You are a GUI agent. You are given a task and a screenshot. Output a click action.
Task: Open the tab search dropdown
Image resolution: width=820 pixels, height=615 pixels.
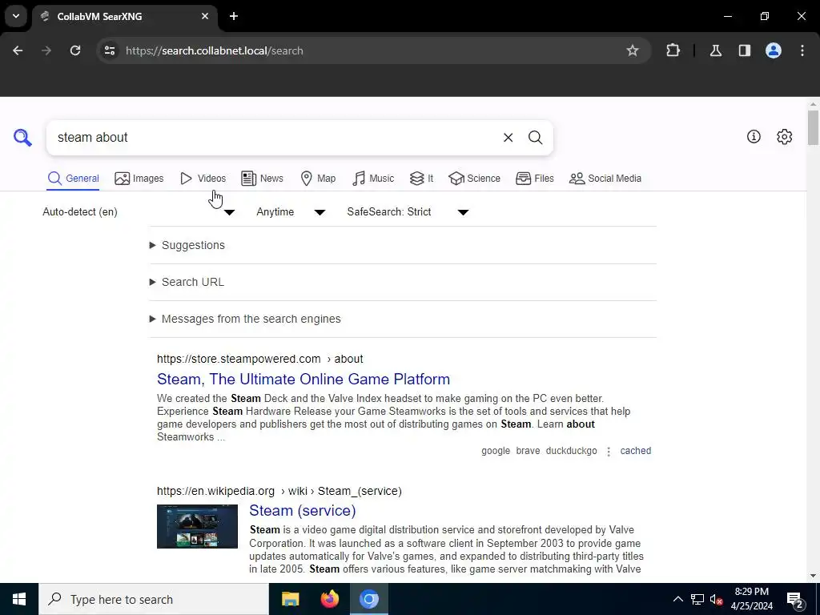tap(16, 16)
